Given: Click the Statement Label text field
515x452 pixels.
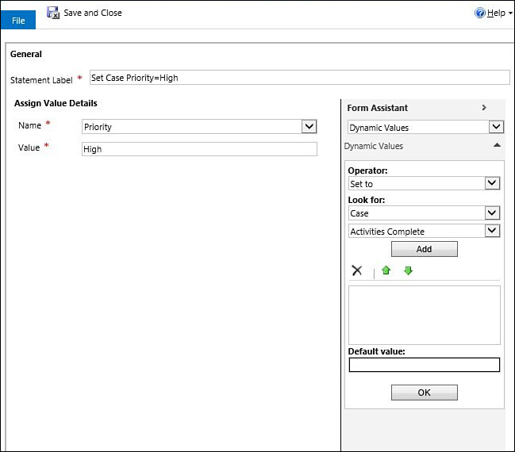Looking at the screenshot, I should tap(299, 78).
